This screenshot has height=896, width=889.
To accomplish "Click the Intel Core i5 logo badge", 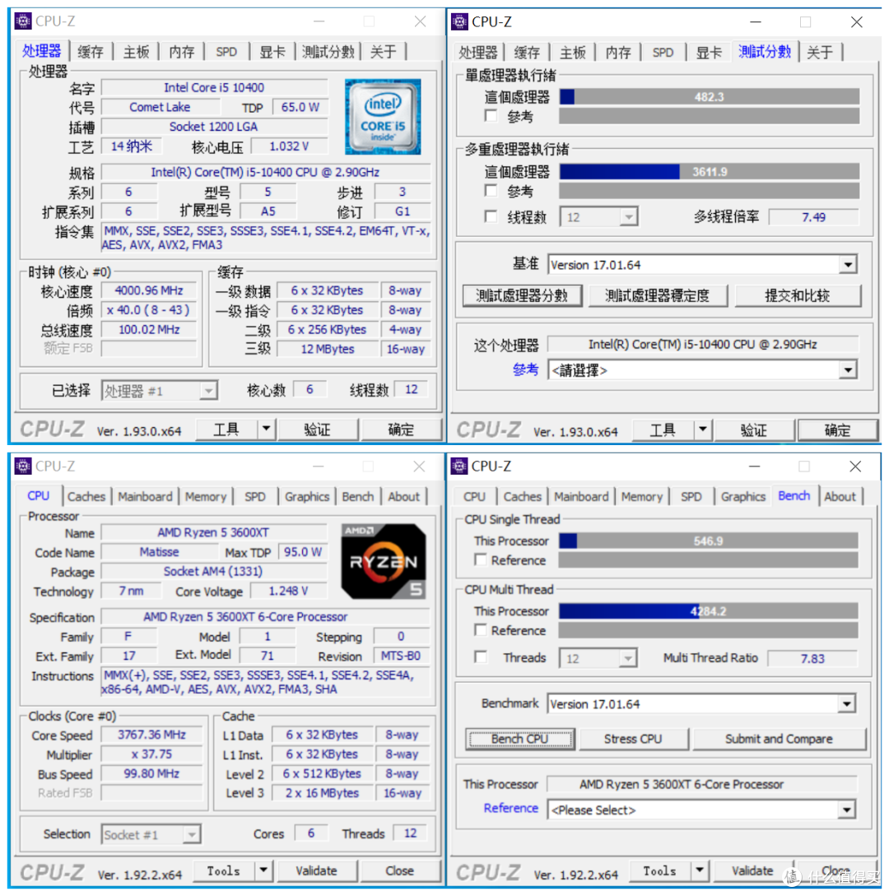I will [383, 117].
